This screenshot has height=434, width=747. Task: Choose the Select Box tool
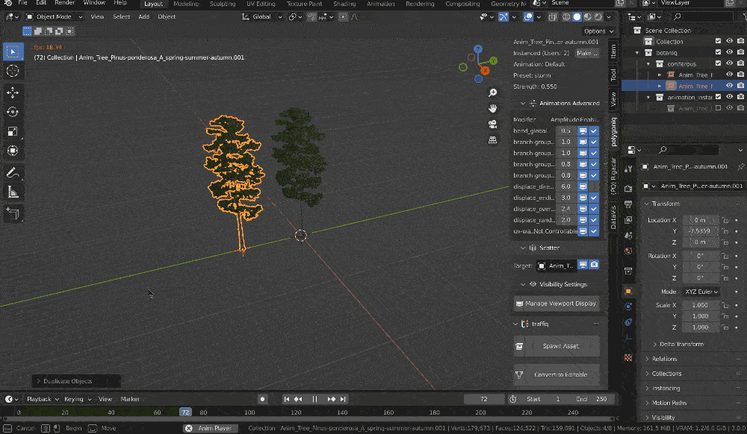click(x=13, y=51)
